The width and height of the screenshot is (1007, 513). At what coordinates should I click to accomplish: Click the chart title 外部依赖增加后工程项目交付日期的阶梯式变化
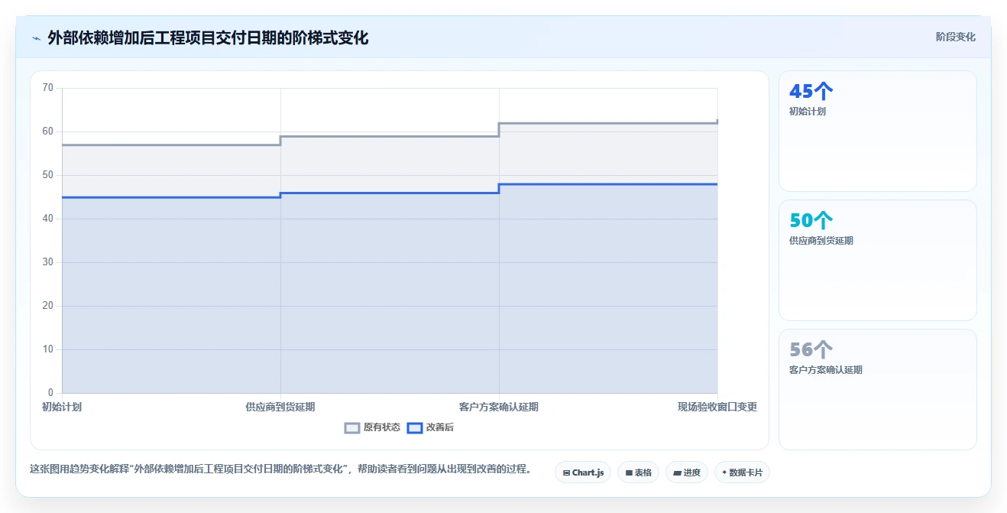coord(208,37)
